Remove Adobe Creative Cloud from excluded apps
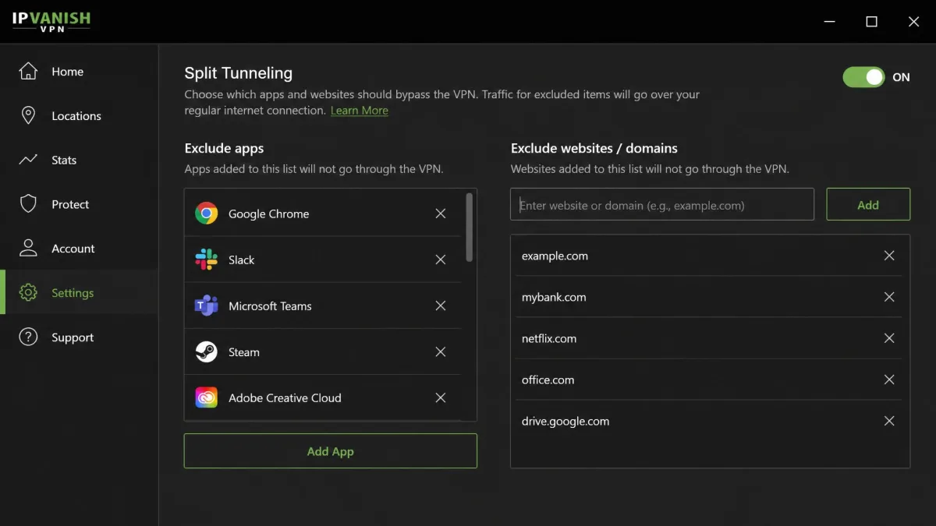This screenshot has width=936, height=526. coord(441,397)
